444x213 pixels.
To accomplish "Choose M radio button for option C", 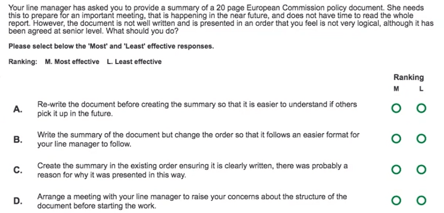I will [397, 170].
